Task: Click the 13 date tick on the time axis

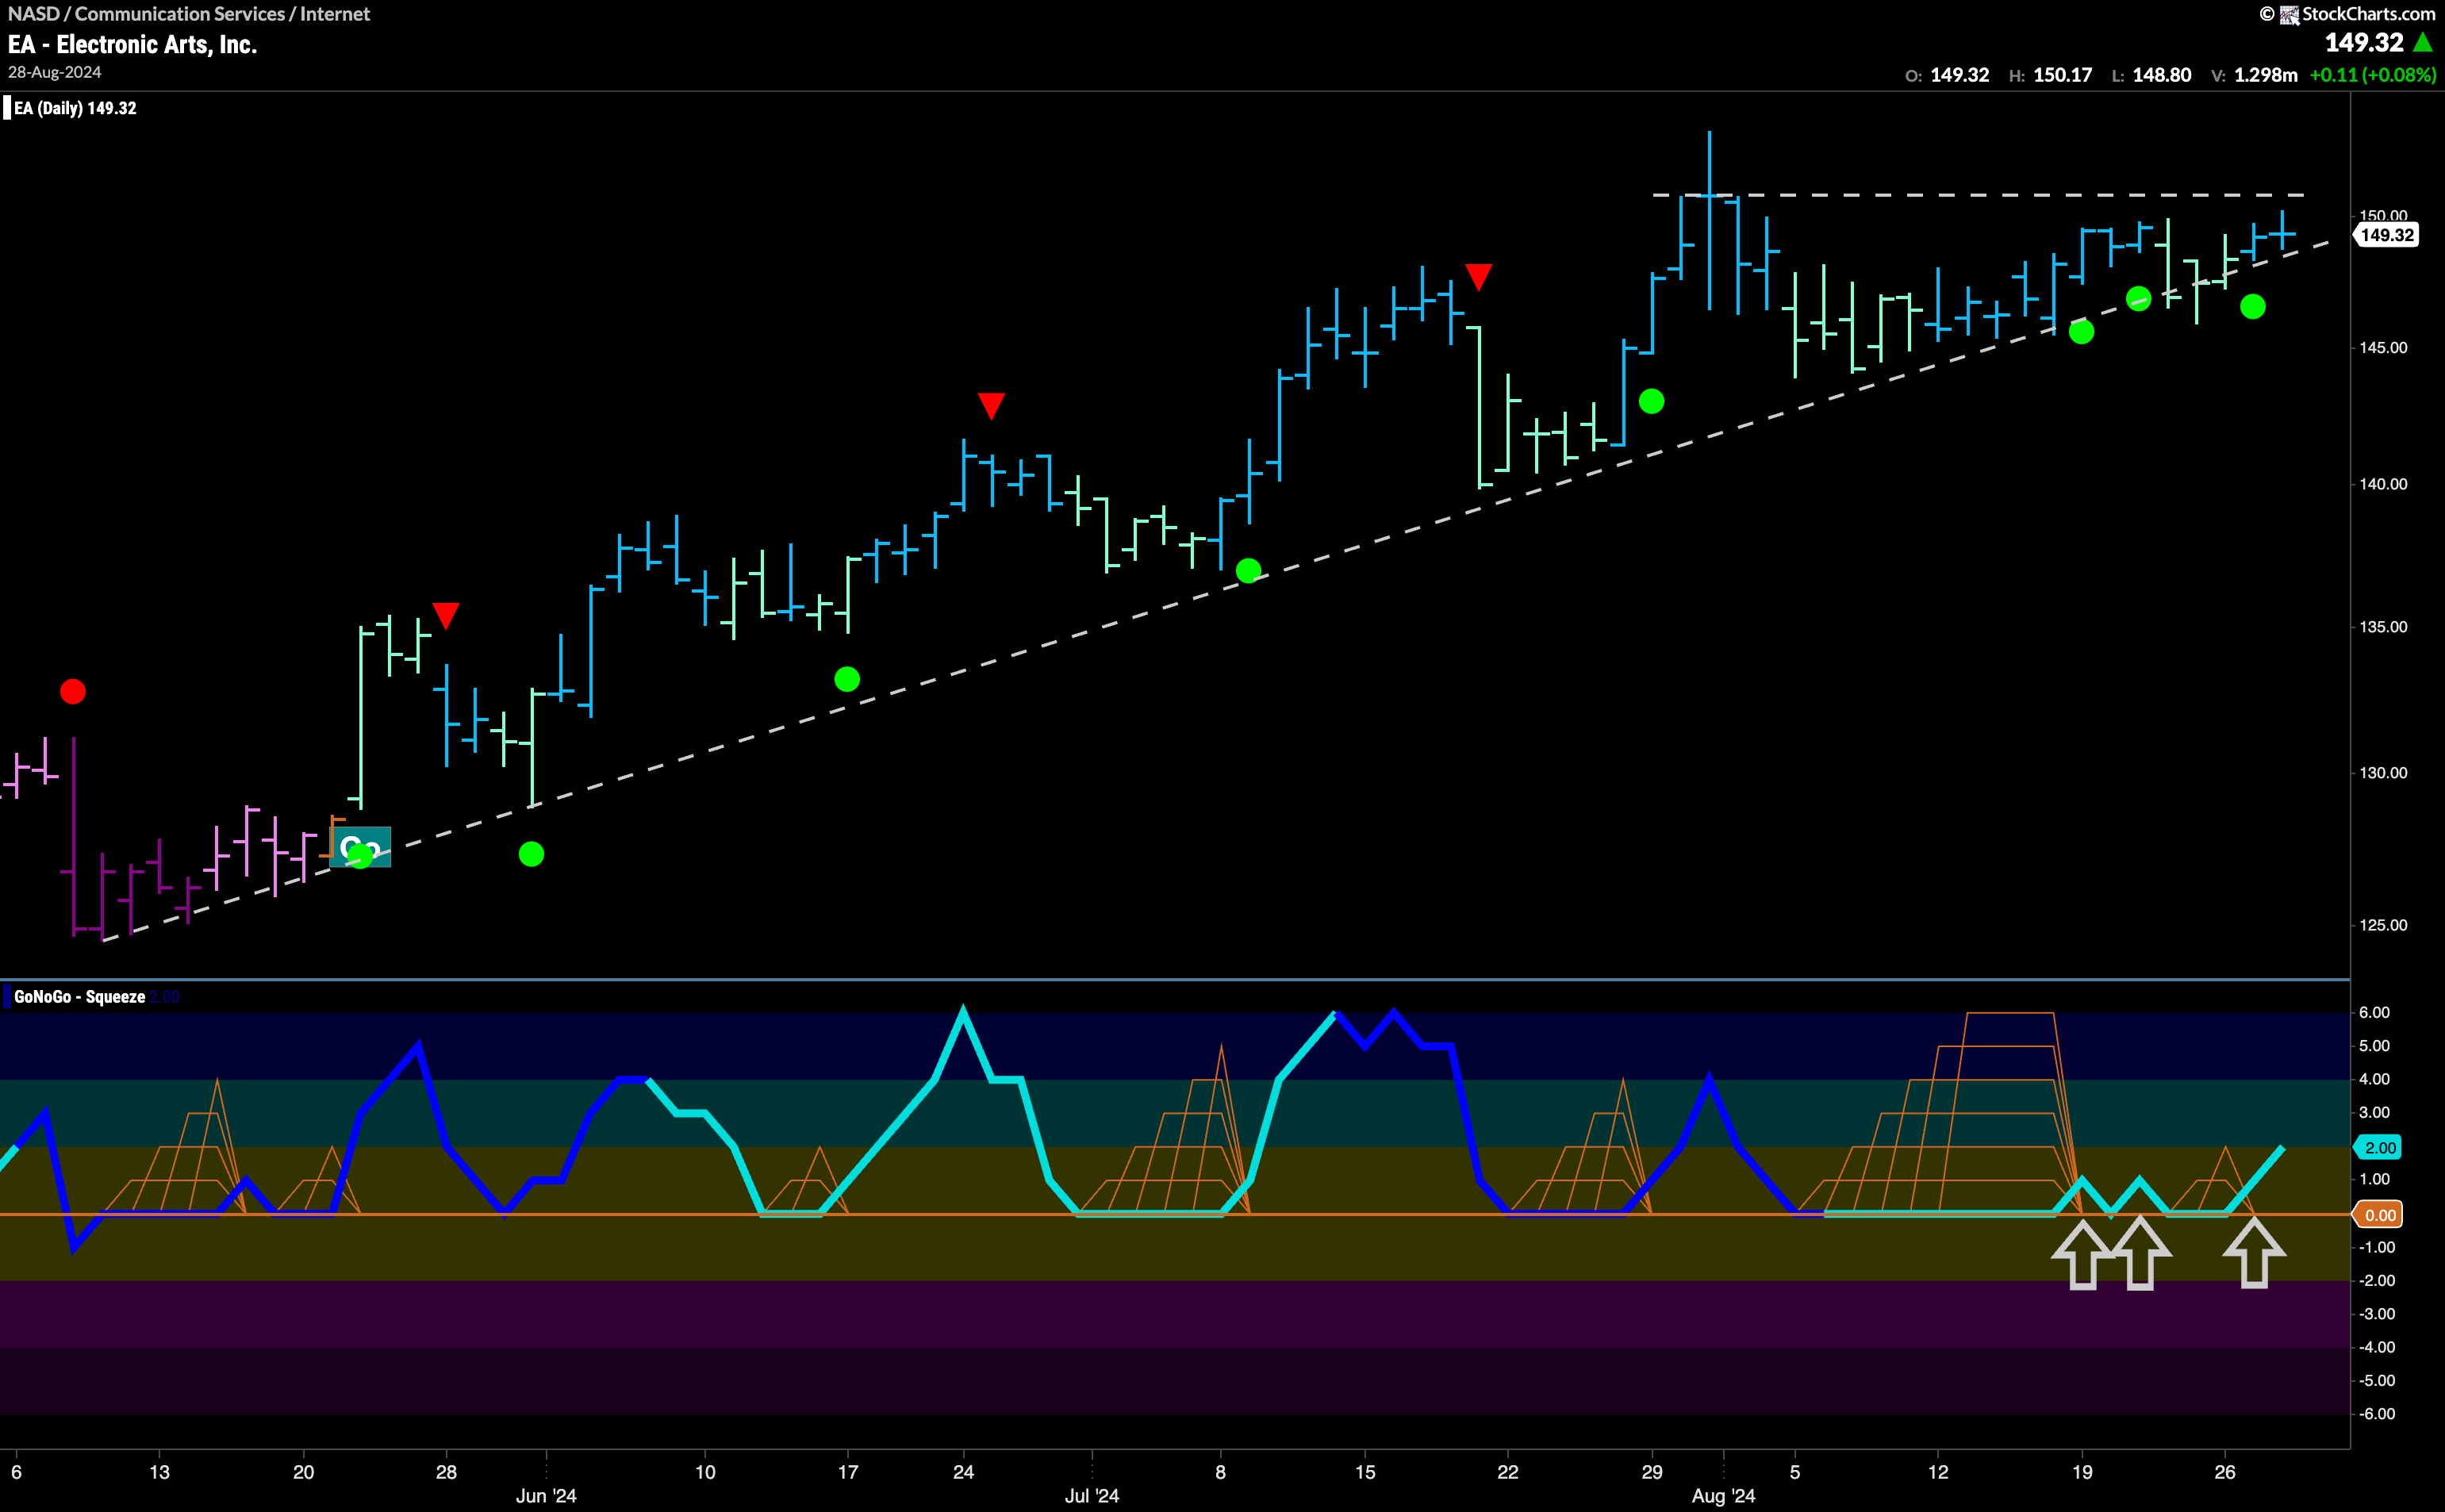Action: point(159,1472)
